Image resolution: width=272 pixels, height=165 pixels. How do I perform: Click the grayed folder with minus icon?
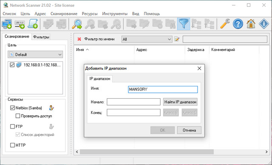(157, 24)
